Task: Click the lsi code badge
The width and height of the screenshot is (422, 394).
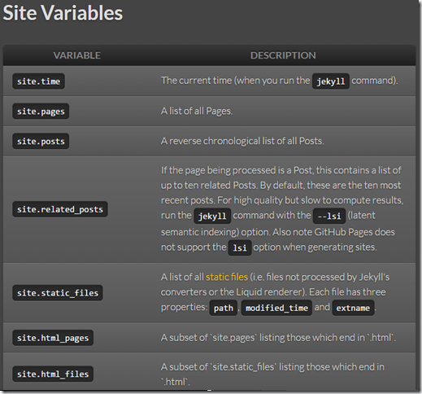Action: (240, 247)
